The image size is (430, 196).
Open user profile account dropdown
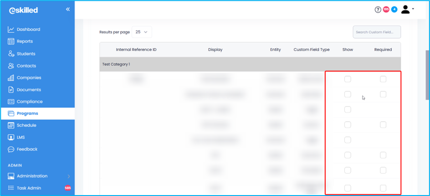click(407, 10)
